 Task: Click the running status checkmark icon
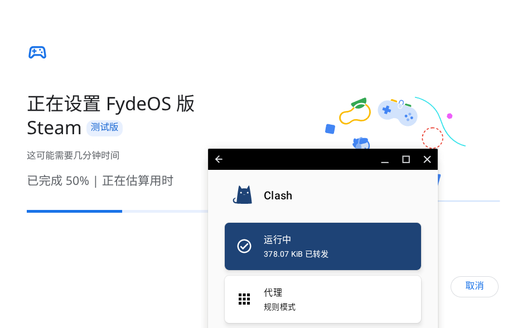click(x=244, y=246)
